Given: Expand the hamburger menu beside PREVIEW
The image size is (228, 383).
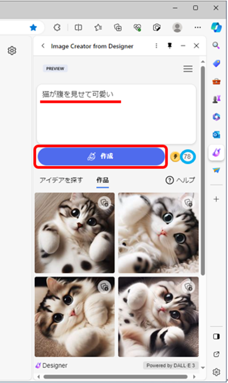Looking at the screenshot, I should coord(188,69).
